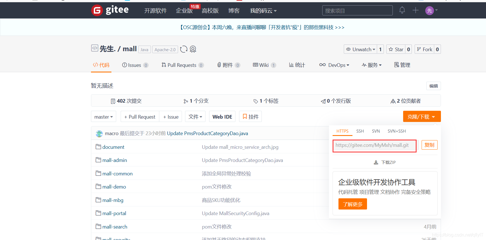Image resolution: width=486 pixels, height=240 pixels.
Task: Click the 复制 copy URL button
Action: pyautogui.click(x=429, y=145)
